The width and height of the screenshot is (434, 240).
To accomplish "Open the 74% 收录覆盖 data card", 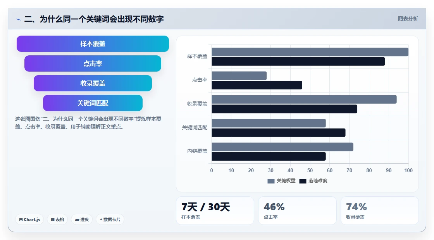I will coord(380,211).
